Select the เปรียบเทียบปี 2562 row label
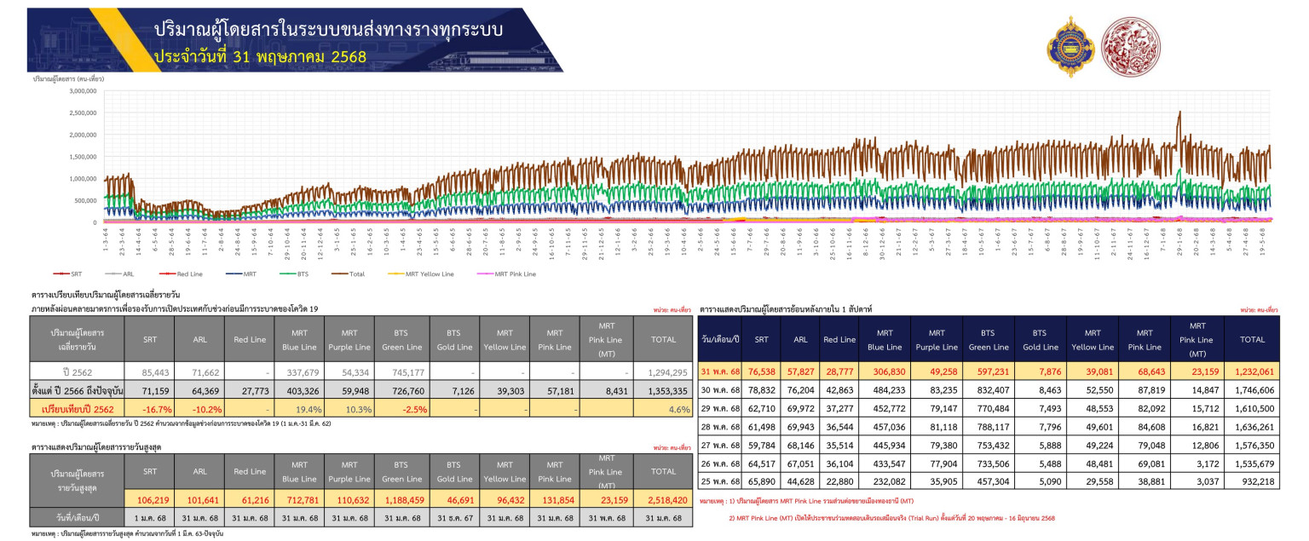 (78, 411)
